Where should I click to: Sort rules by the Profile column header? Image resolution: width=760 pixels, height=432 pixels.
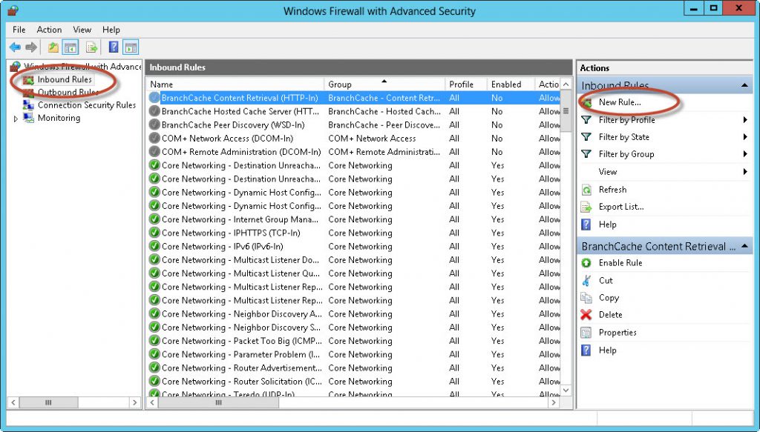click(466, 84)
